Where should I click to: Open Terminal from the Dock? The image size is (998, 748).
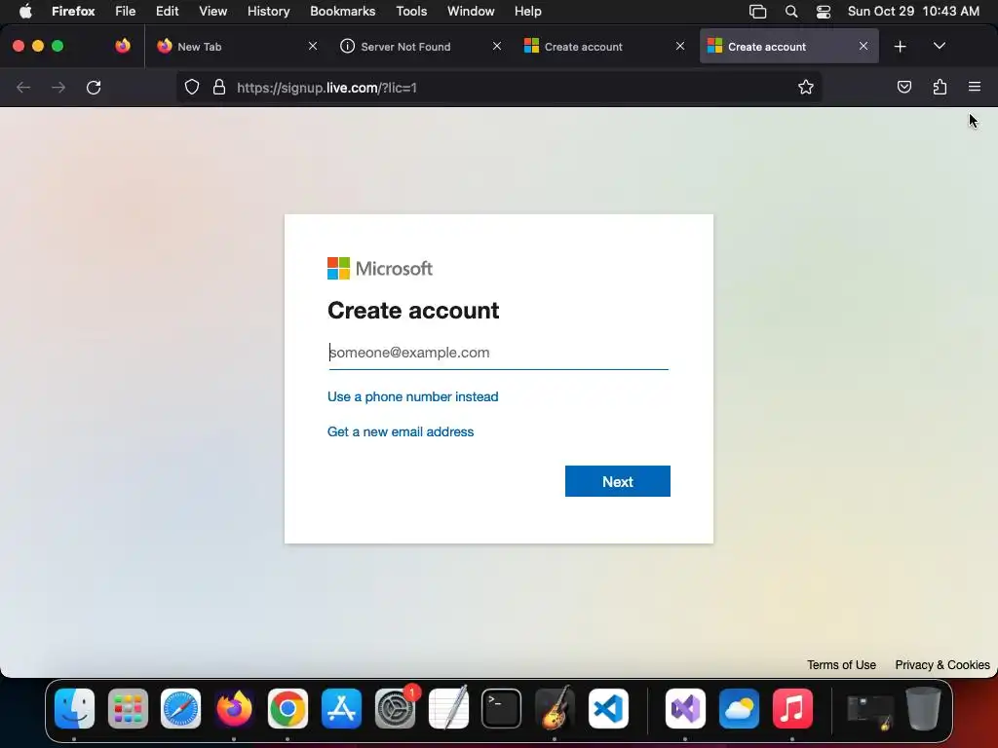pyautogui.click(x=502, y=709)
